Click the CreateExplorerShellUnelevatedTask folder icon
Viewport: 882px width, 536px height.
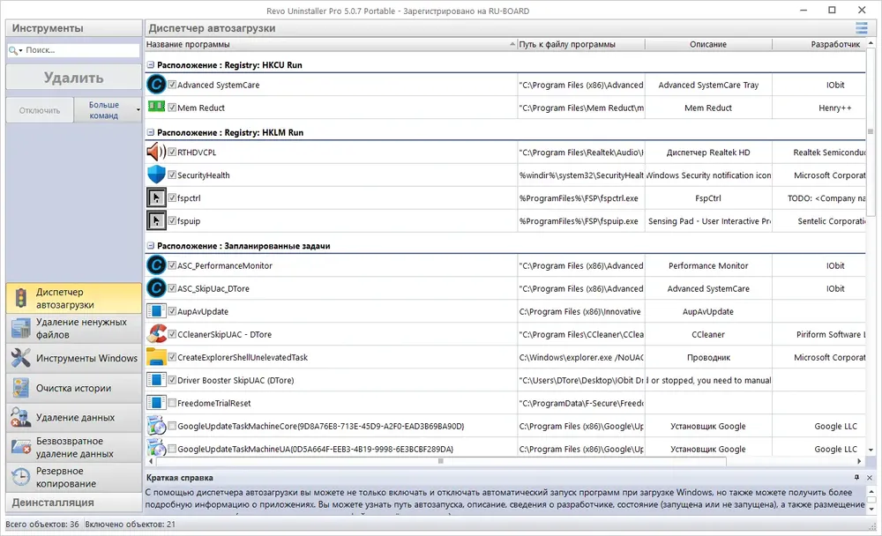click(x=156, y=357)
